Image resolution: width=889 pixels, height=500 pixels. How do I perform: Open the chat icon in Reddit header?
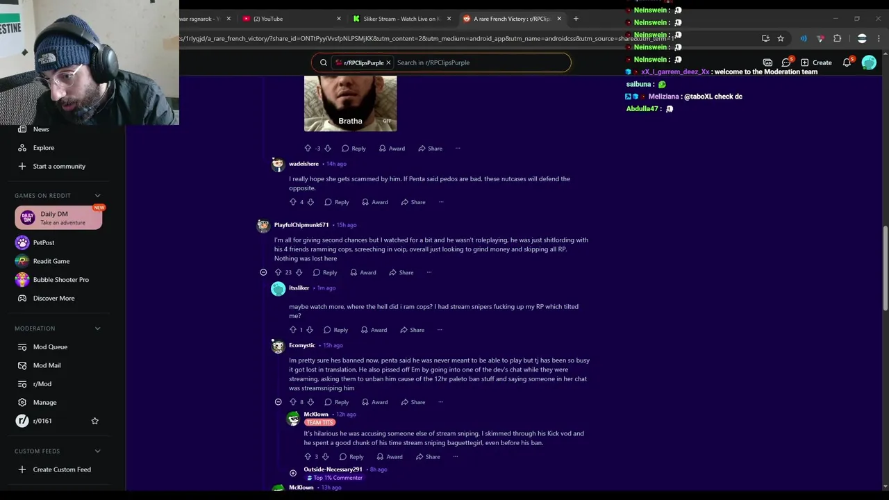click(786, 62)
